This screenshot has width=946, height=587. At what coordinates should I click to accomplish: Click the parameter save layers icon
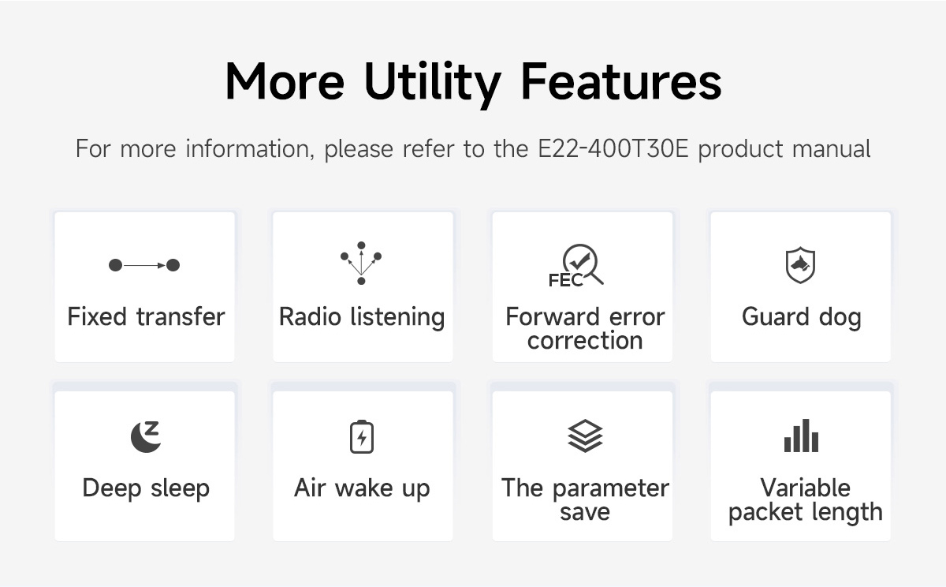(x=585, y=436)
